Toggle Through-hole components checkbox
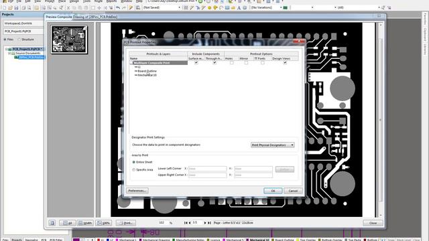429x241 pixels. (x=214, y=62)
